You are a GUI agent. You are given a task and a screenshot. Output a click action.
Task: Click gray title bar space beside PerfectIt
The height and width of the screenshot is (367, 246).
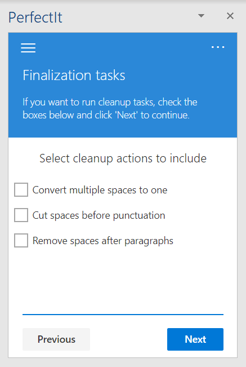coord(128,17)
